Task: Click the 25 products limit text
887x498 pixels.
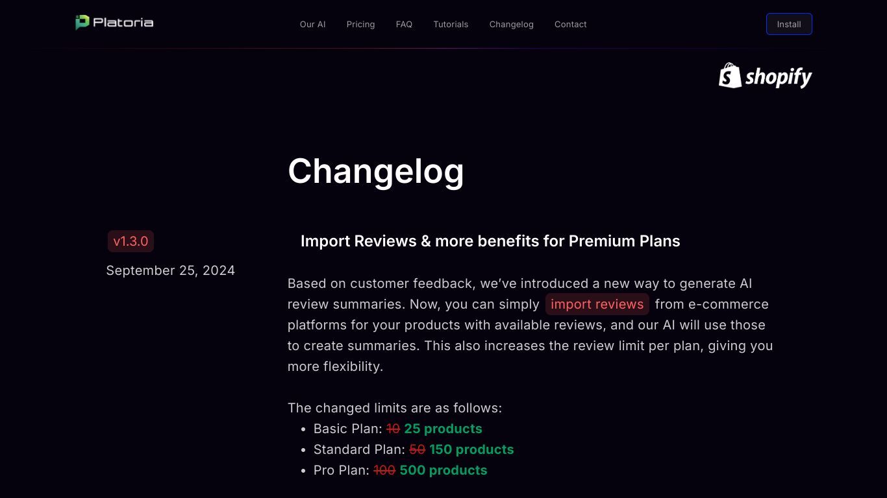Action: 443,429
